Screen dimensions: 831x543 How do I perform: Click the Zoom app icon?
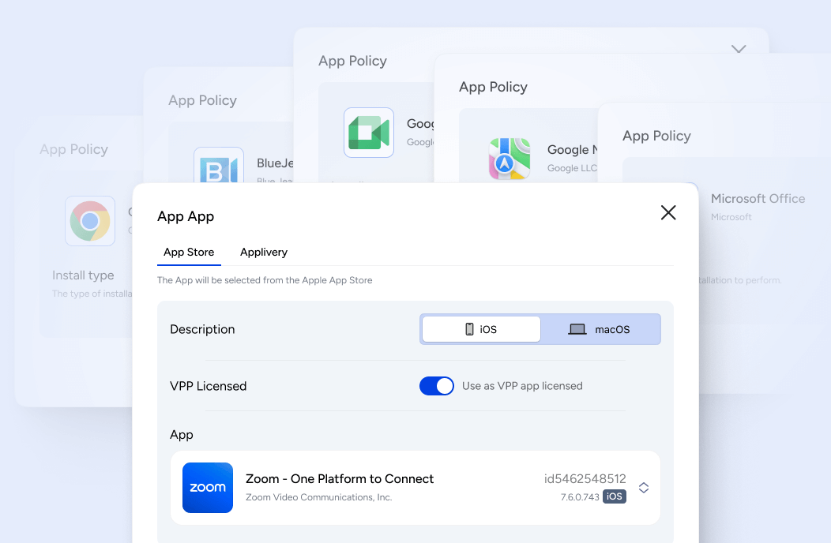207,488
